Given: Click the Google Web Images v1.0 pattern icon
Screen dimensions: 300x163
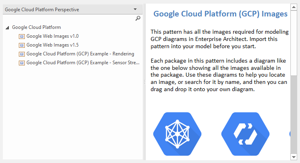Looking at the screenshot, I should click(x=22, y=36).
